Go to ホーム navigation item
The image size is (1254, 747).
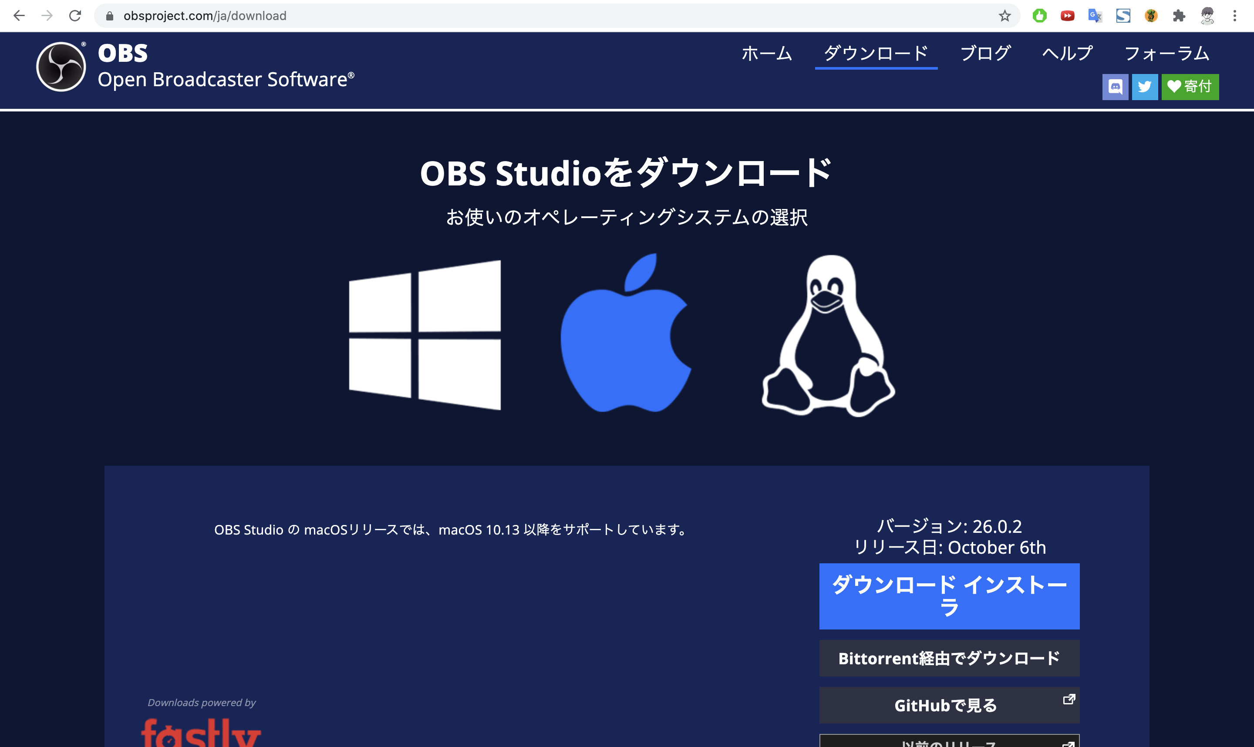pos(767,54)
